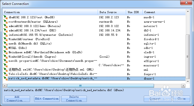Click the connection icon for netezza-1 row
194x106 pixels.
6,26
